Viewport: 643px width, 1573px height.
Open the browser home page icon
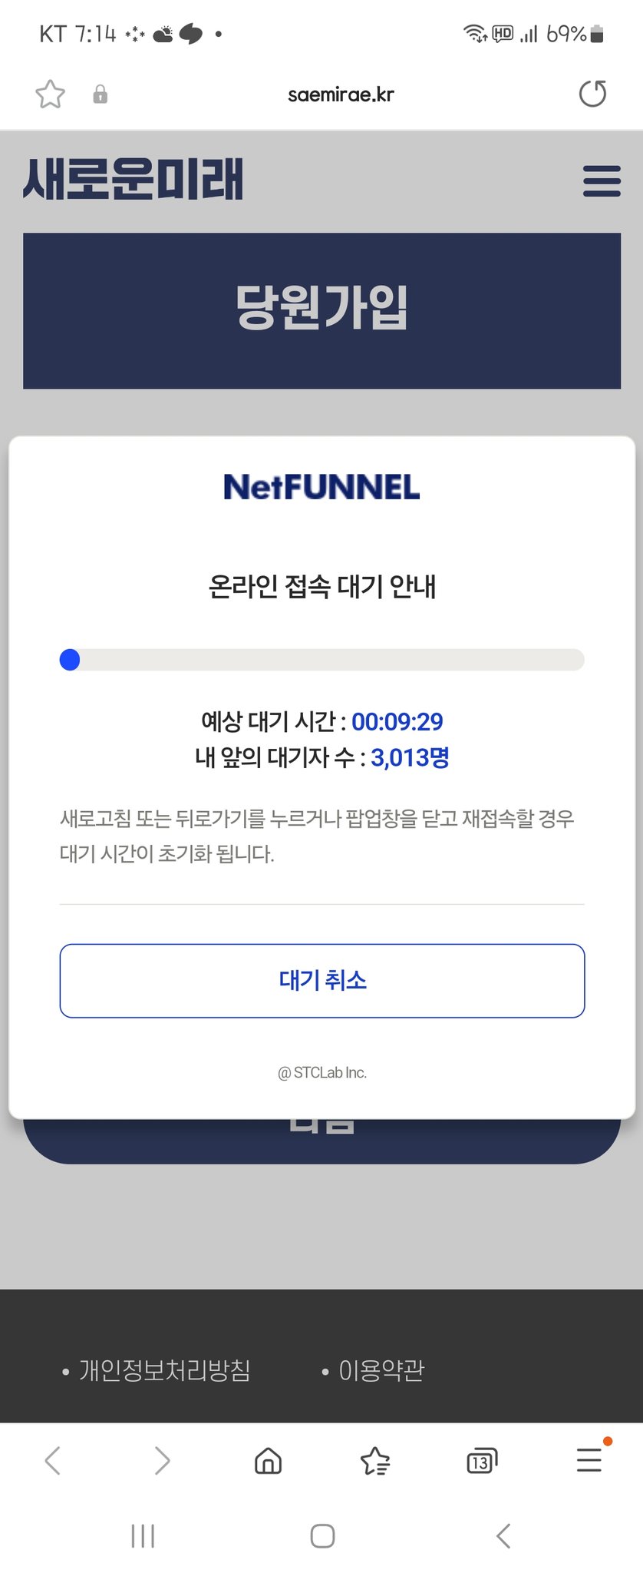point(268,1460)
